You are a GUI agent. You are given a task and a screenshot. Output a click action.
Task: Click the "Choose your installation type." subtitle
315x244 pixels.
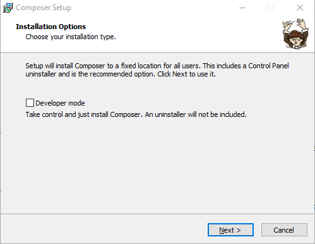[x=71, y=37]
